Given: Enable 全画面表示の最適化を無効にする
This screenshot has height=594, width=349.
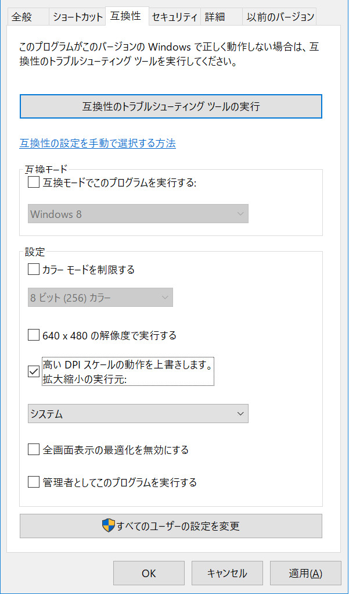Looking at the screenshot, I should click(33, 449).
